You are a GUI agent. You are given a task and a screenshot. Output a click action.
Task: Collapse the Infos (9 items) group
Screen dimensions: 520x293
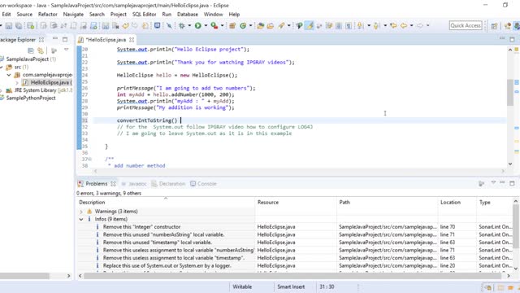(x=81, y=219)
